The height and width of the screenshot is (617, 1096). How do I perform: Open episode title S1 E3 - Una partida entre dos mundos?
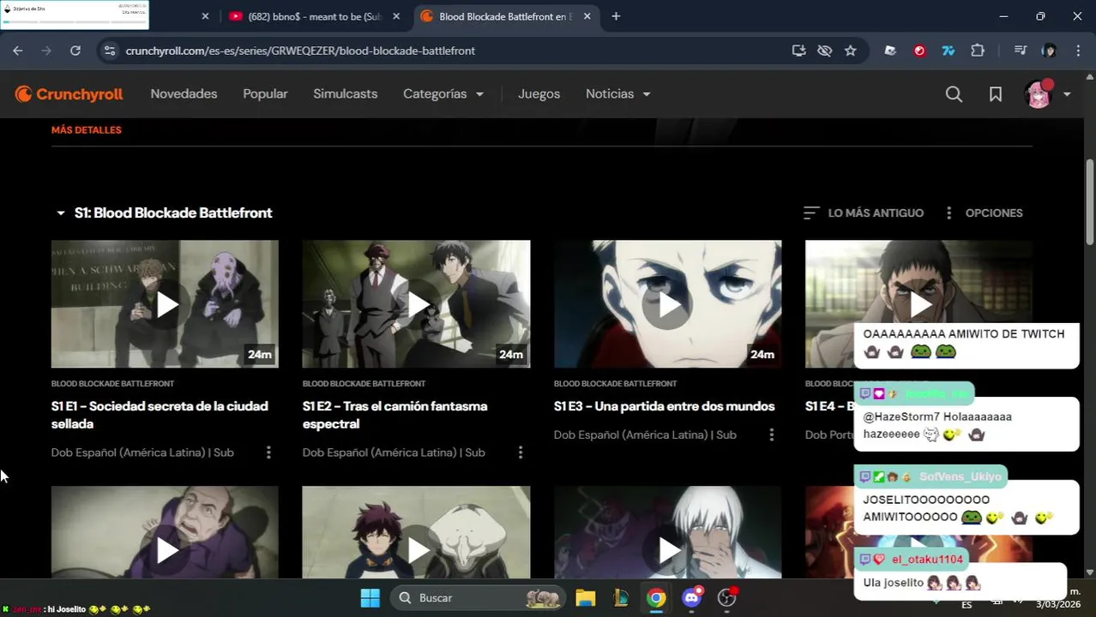click(664, 406)
